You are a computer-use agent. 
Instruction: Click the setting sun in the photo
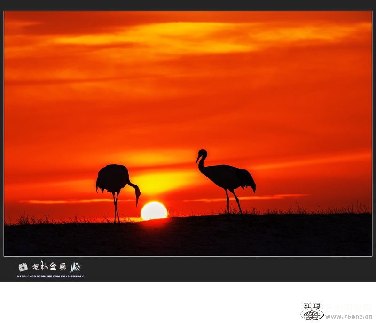[x=154, y=211]
